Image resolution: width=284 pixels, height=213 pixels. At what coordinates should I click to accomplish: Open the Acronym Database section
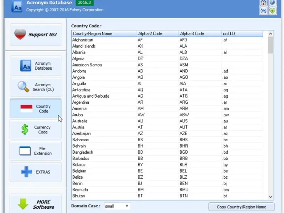point(35,66)
